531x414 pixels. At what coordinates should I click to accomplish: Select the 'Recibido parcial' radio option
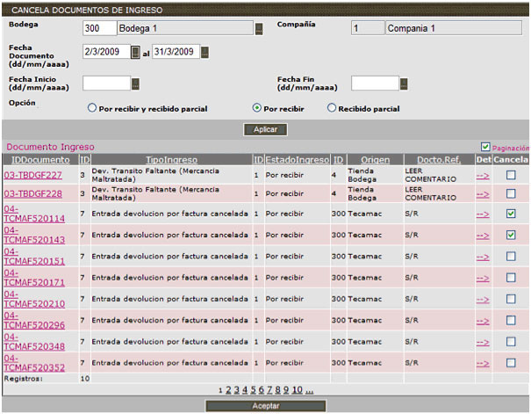coord(332,108)
